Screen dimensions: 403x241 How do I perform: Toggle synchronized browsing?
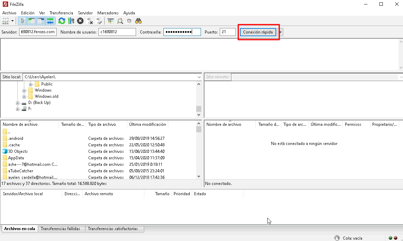pos(129,21)
